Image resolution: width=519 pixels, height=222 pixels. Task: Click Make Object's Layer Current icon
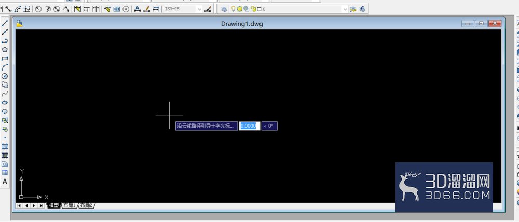pos(353,9)
